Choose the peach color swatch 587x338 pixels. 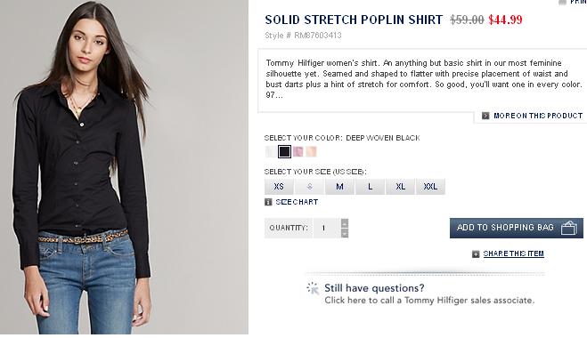(311, 151)
